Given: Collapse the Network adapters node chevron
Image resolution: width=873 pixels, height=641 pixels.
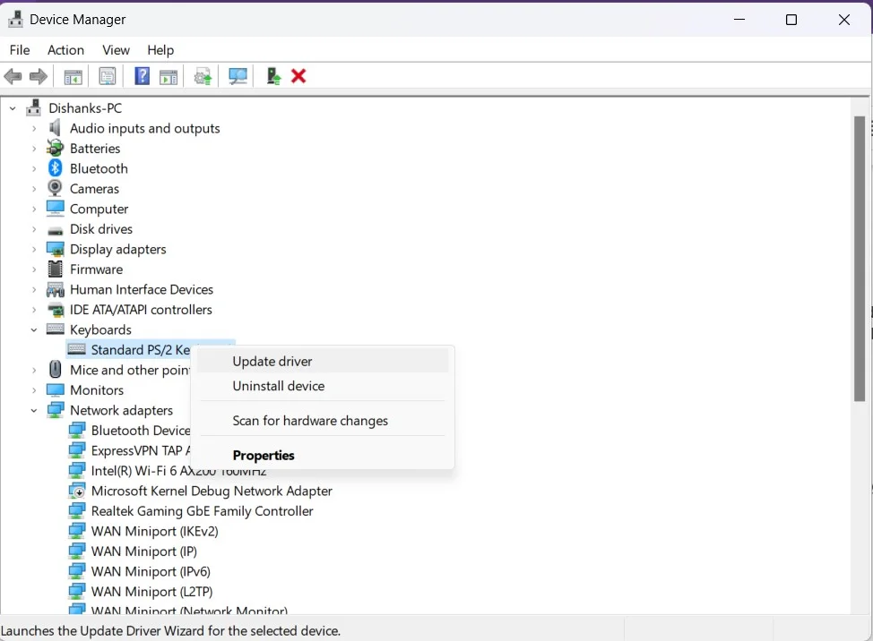Looking at the screenshot, I should tap(34, 411).
